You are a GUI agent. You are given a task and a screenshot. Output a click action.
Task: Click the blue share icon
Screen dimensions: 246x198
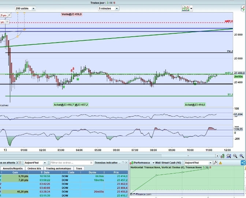pyautogui.click(x=243, y=163)
